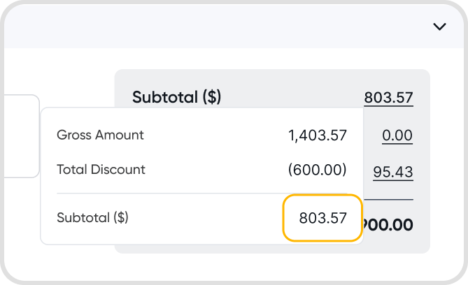Viewport: 468px width, 285px height.
Task: Expand the chevron arrow in the top header
Action: point(439,27)
